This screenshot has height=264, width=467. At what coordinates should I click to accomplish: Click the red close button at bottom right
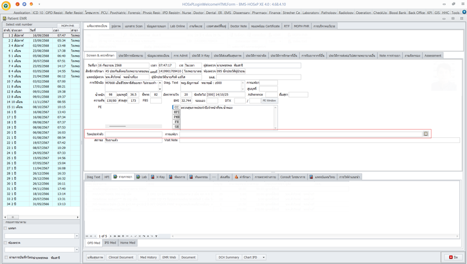[x=453, y=257]
